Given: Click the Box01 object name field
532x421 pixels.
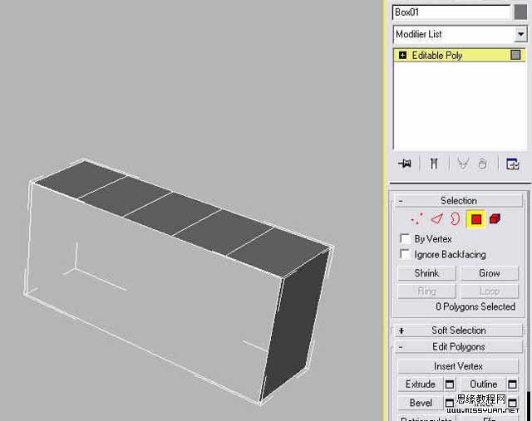Looking at the screenshot, I should point(451,12).
